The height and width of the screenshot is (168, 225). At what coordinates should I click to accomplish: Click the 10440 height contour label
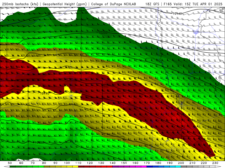tap(44, 94)
